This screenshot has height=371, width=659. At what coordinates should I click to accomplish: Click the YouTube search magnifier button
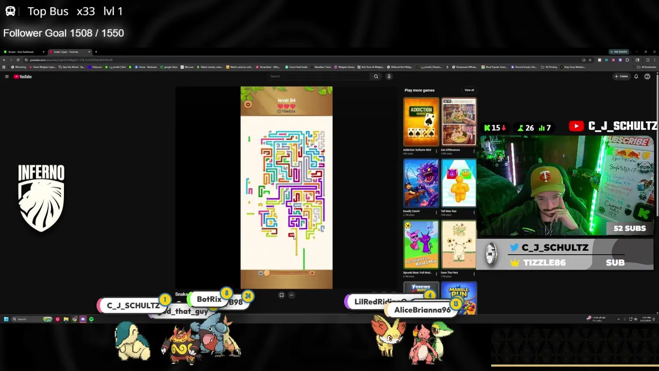tap(376, 76)
